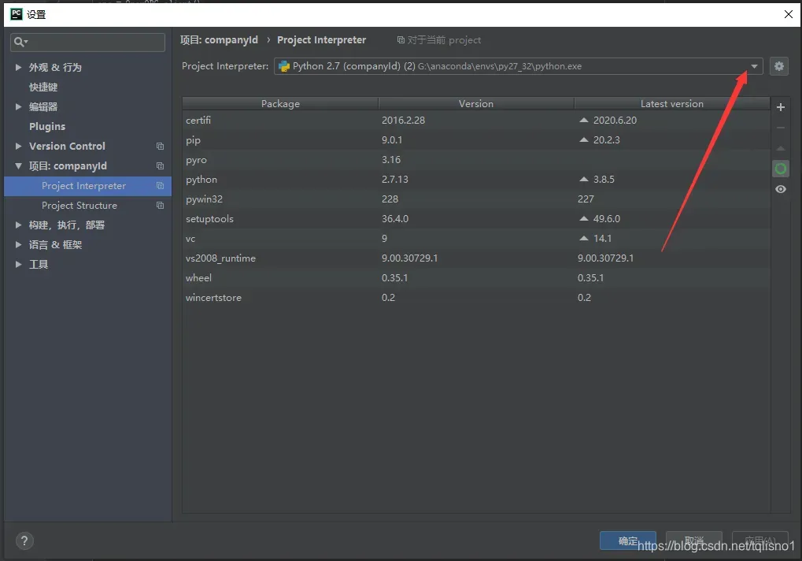Image resolution: width=802 pixels, height=561 pixels.
Task: Click project-level icon beside Project Structure
Action: [160, 206]
